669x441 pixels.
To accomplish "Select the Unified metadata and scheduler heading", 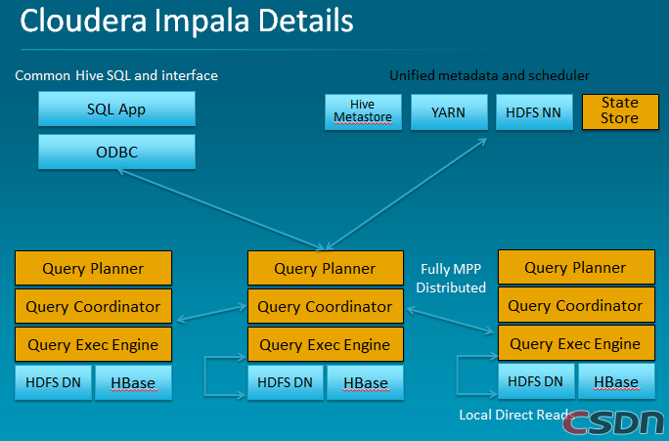I will point(489,75).
